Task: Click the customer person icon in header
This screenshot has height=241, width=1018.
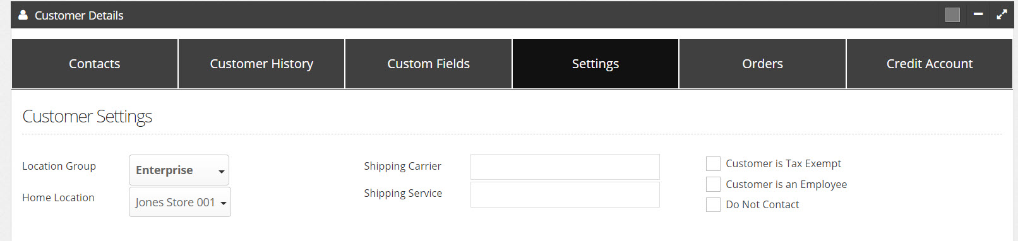Action: click(23, 15)
